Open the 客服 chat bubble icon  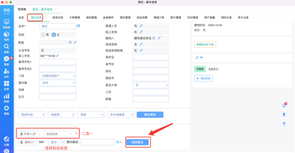[x=6, y=59]
